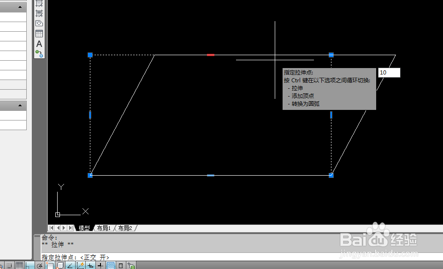Toggle Snap mode in status bar
Screen dimensions: 443x269
tap(9, 265)
